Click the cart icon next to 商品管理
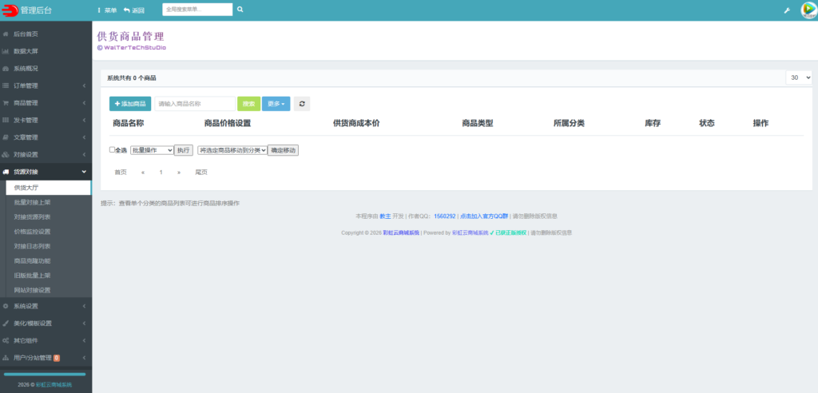Viewport: 818px width, 393px height. tap(6, 103)
